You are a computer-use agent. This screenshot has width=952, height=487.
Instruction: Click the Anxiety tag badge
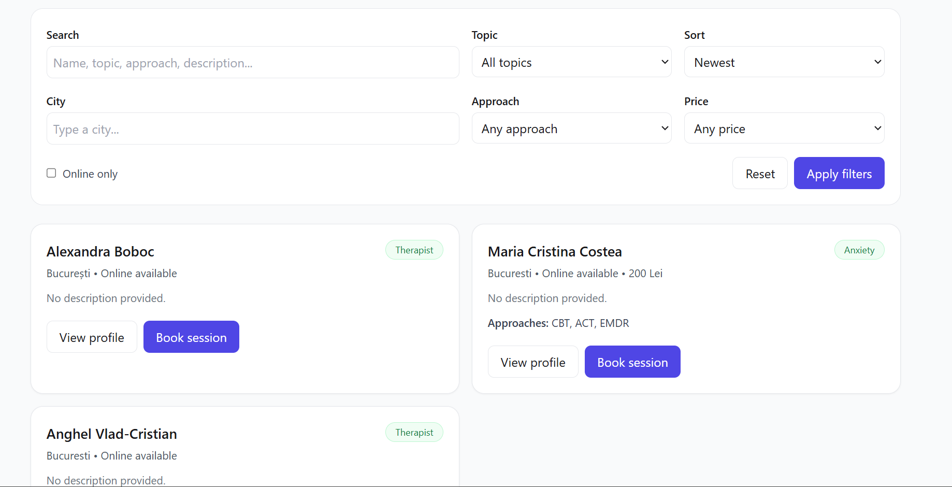[x=859, y=250]
